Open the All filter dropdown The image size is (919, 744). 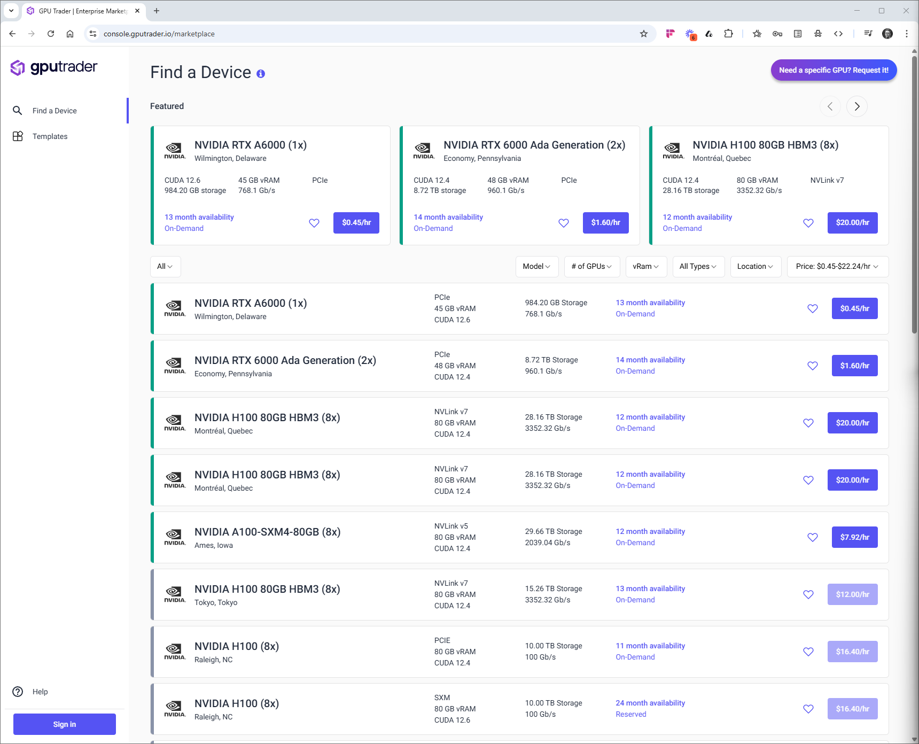166,267
